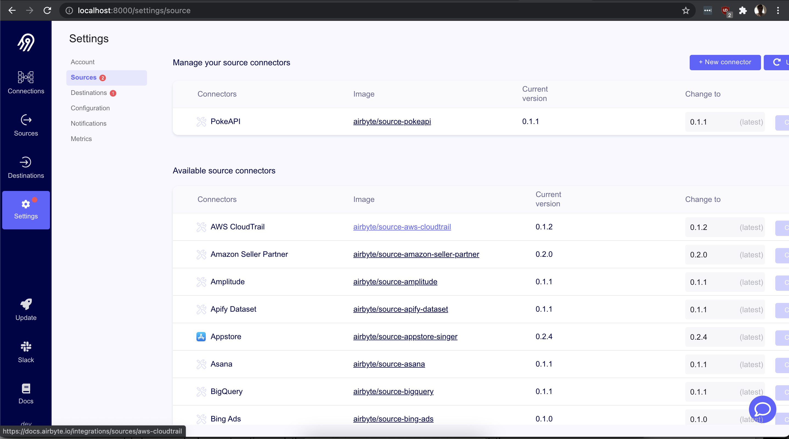Open the airbyte/source-pokeapi link
789x439 pixels.
point(392,122)
